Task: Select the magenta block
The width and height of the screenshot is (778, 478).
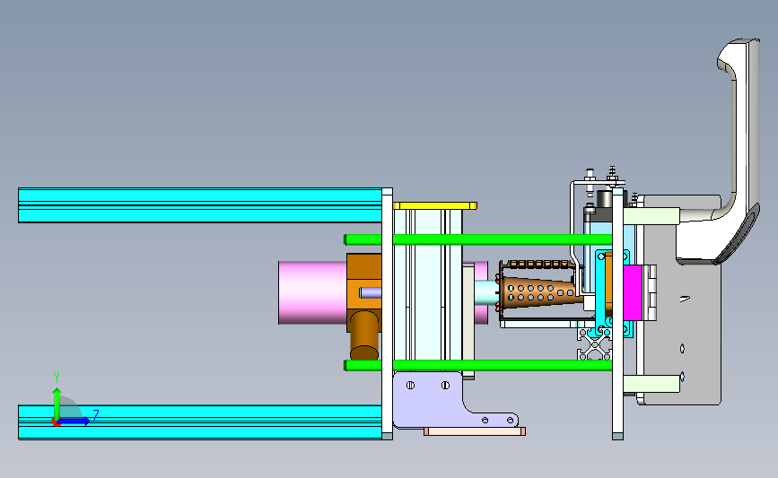Action: click(633, 292)
